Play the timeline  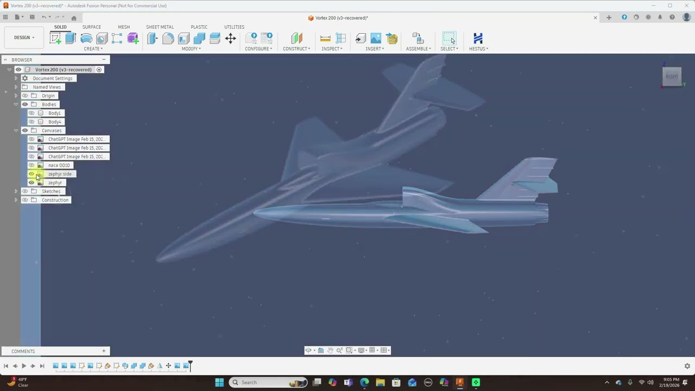point(24,366)
